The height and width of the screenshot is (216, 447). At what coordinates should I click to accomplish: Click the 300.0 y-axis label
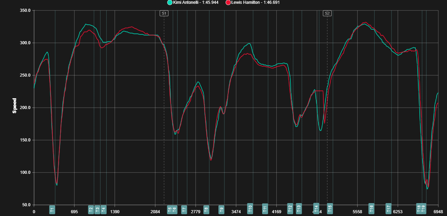click(26, 43)
